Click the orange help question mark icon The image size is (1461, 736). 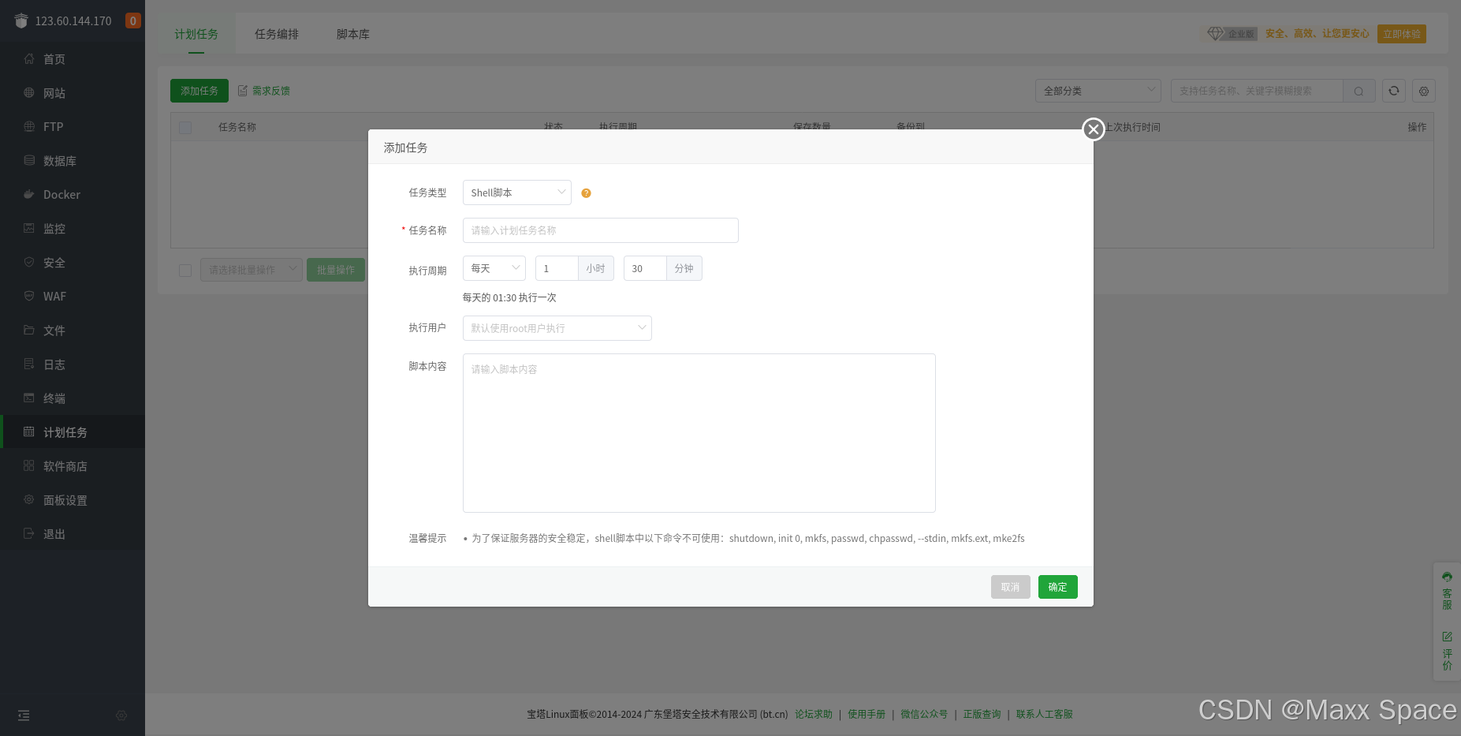point(586,193)
